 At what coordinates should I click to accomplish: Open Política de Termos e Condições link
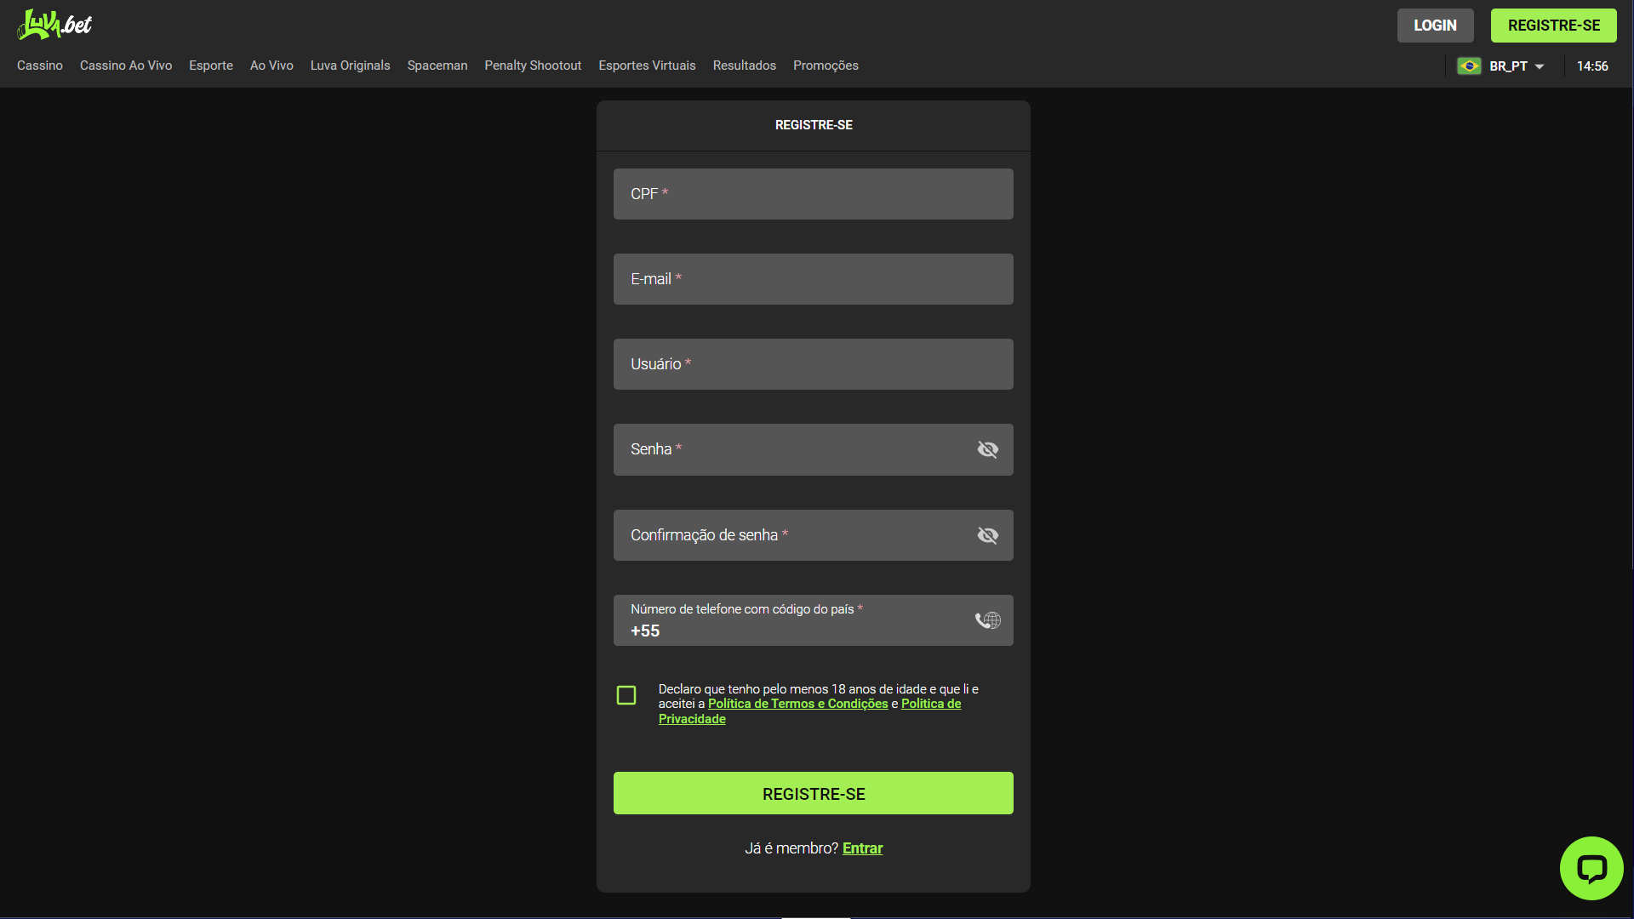pyautogui.click(x=797, y=704)
